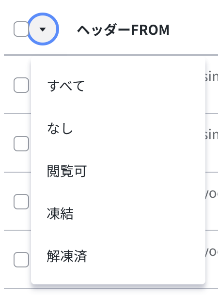Collapse the menu using the focused caret button
The image size is (218, 295).
pyautogui.click(x=43, y=29)
